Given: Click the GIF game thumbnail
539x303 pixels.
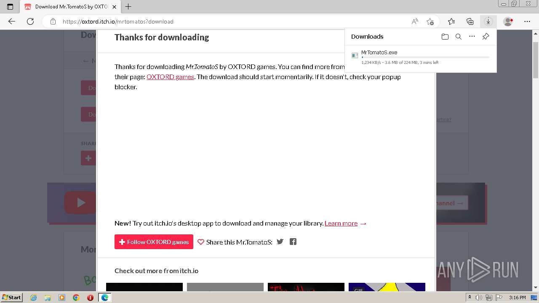Looking at the screenshot, I should point(387,287).
